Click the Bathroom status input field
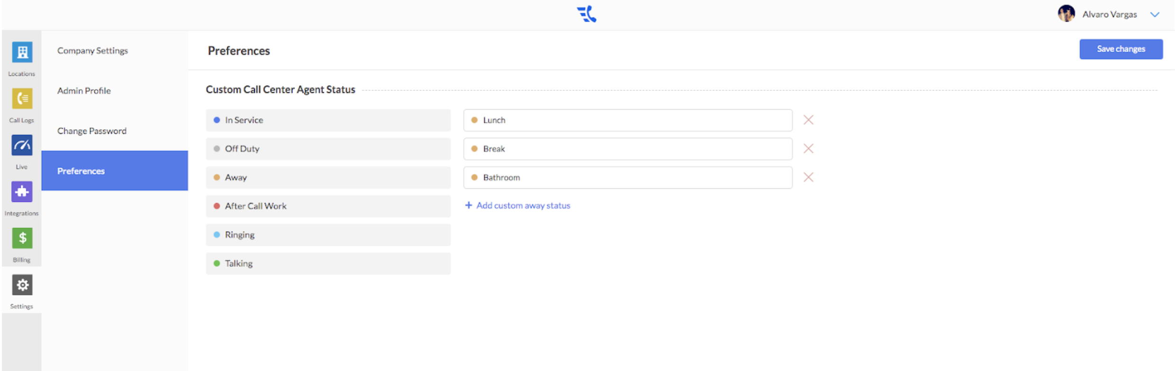Image resolution: width=1175 pixels, height=371 pixels. [x=628, y=177]
